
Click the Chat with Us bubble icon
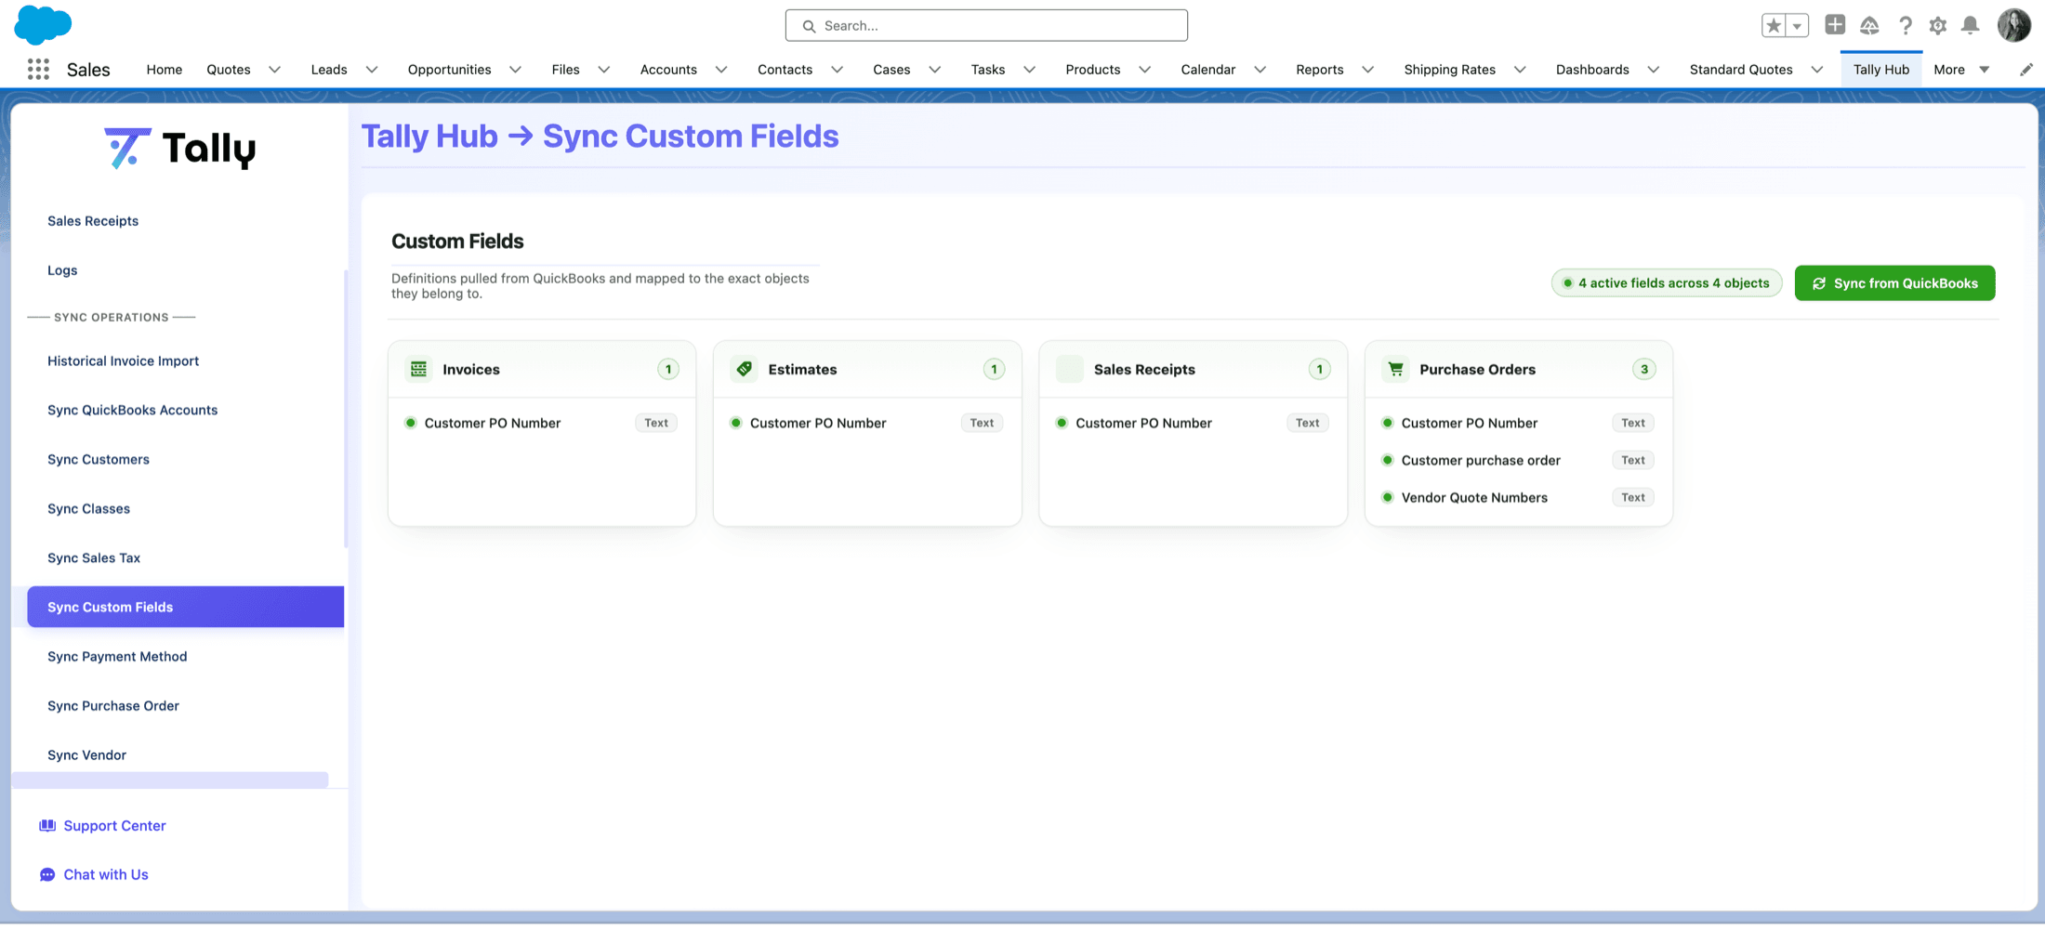point(47,874)
